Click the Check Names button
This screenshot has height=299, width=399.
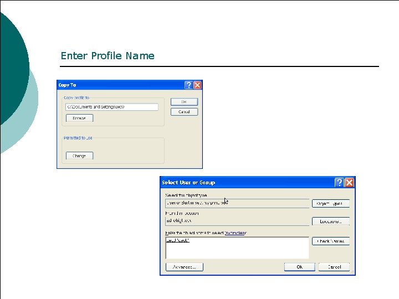point(331,241)
